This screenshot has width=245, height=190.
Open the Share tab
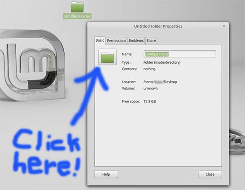coord(151,41)
